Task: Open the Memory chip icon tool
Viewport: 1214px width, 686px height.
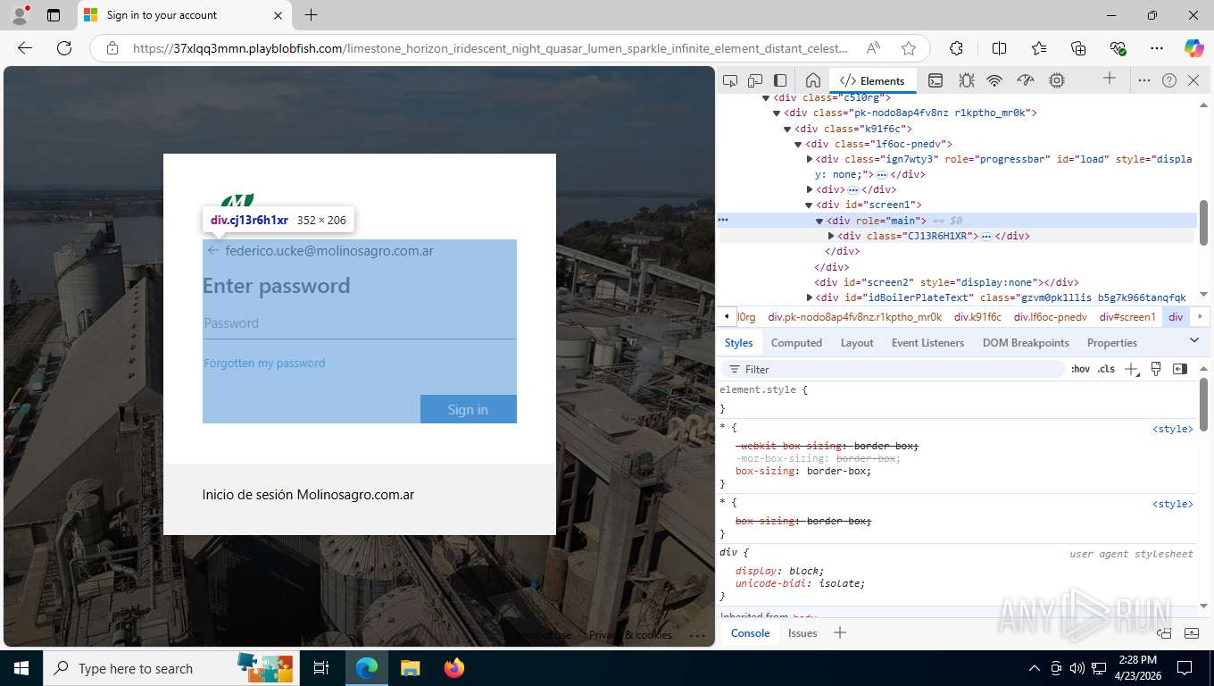Action: pos(1057,80)
